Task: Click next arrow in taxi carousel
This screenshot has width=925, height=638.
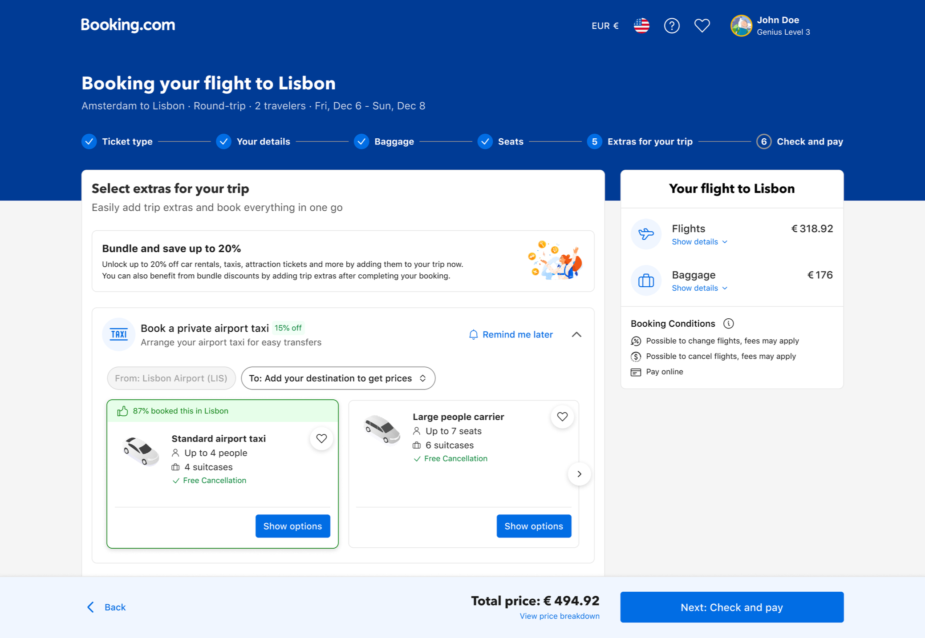Action: pos(579,474)
